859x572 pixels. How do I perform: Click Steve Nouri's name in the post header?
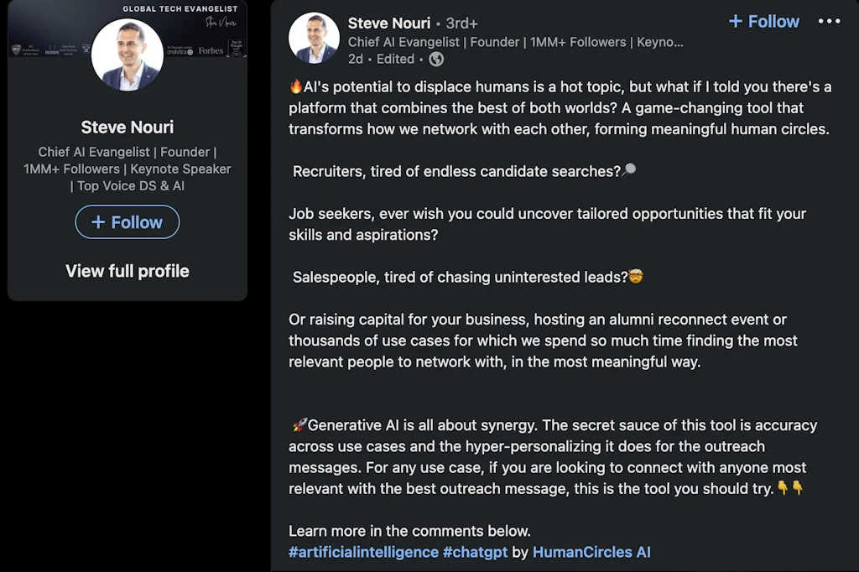[x=389, y=23]
